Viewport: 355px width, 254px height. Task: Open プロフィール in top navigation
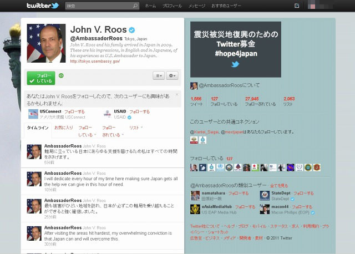[172, 6]
